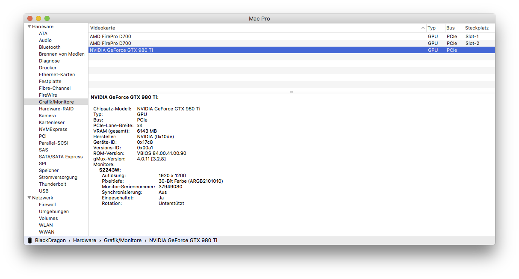
Task: Select PCI in the sidebar
Action: (43, 136)
